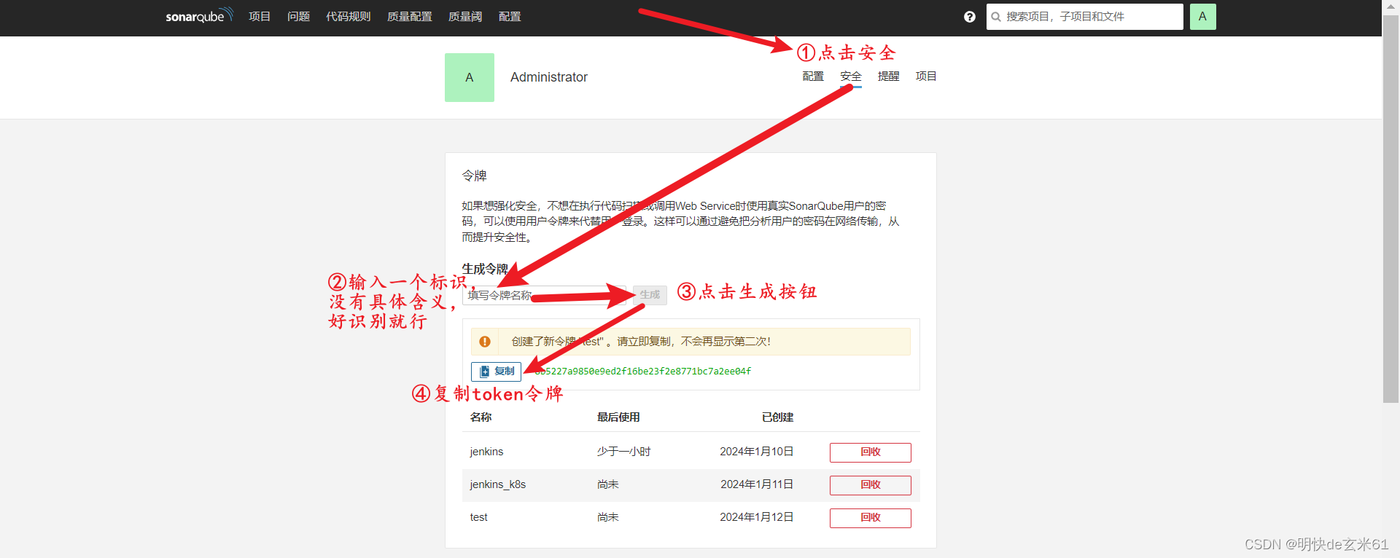Click the SonarQube logo
The height and width of the screenshot is (558, 1400).
[199, 15]
